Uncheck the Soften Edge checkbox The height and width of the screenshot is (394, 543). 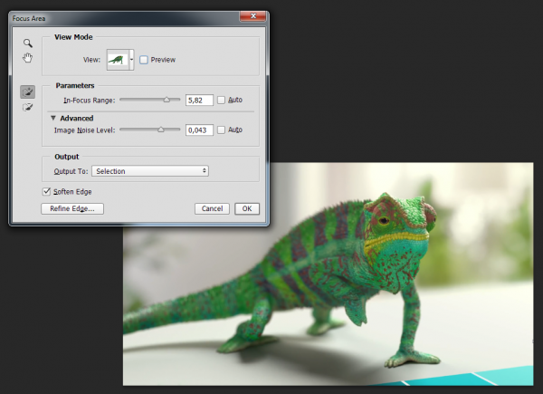[x=47, y=191]
